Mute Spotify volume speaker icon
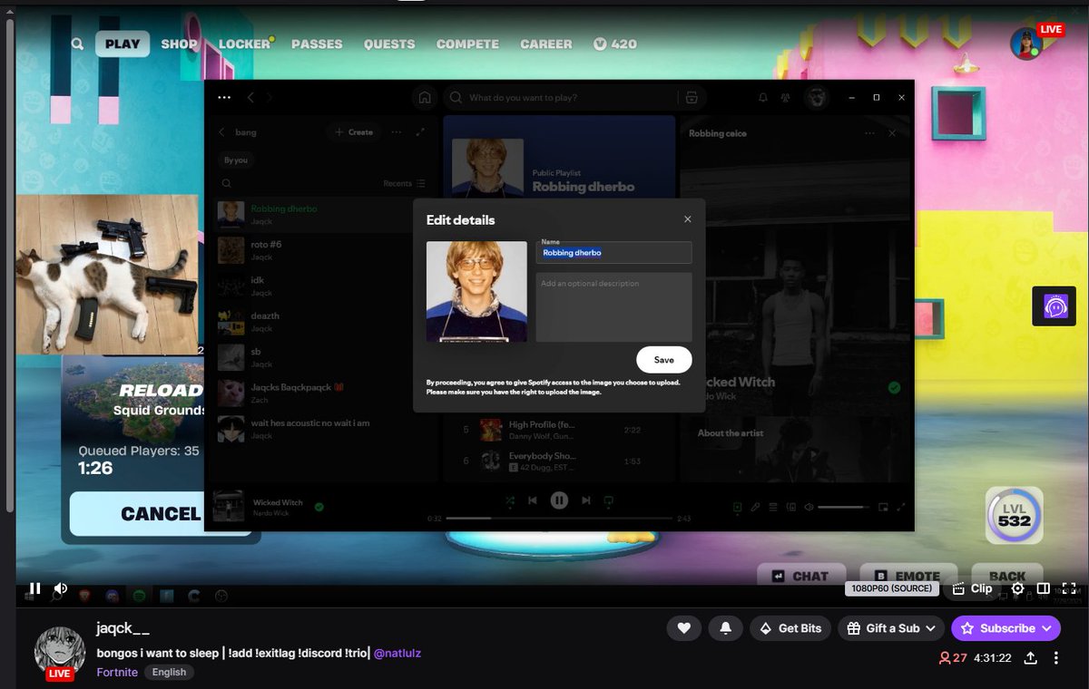The width and height of the screenshot is (1089, 689). click(809, 508)
